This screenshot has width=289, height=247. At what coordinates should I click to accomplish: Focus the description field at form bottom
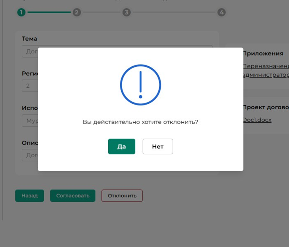point(30,155)
